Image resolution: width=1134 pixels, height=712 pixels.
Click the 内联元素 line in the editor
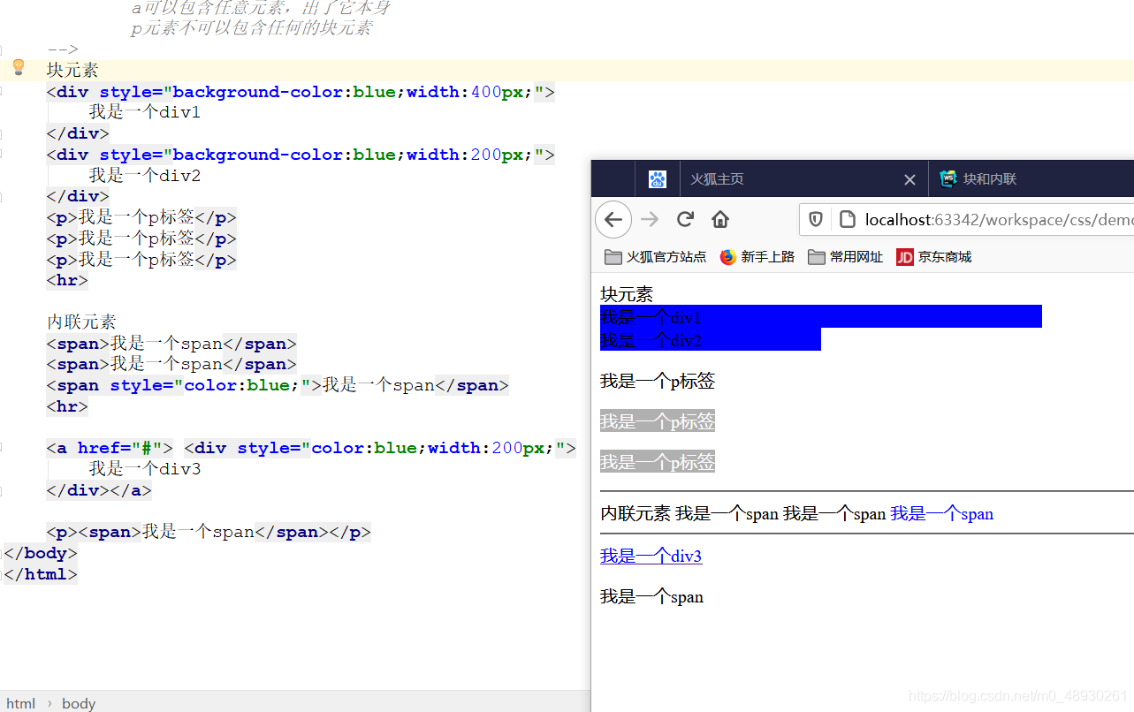click(x=81, y=322)
